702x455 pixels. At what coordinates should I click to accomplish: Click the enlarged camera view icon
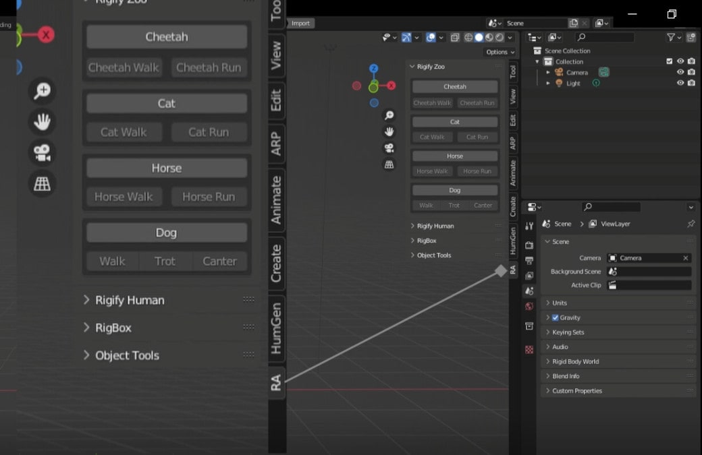click(42, 152)
